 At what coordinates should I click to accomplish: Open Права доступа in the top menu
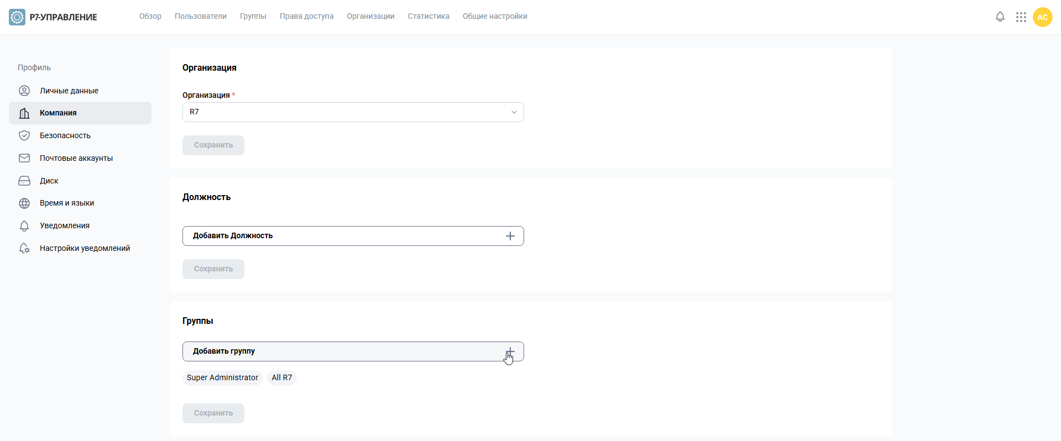(306, 17)
